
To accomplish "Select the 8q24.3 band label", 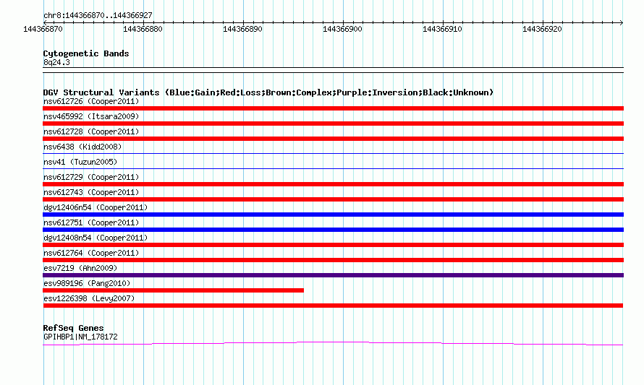I will [x=56, y=62].
